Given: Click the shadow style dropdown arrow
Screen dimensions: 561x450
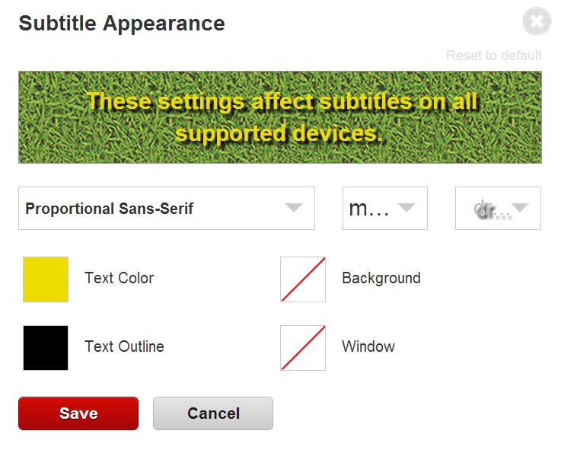Looking at the screenshot, I should (x=521, y=208).
